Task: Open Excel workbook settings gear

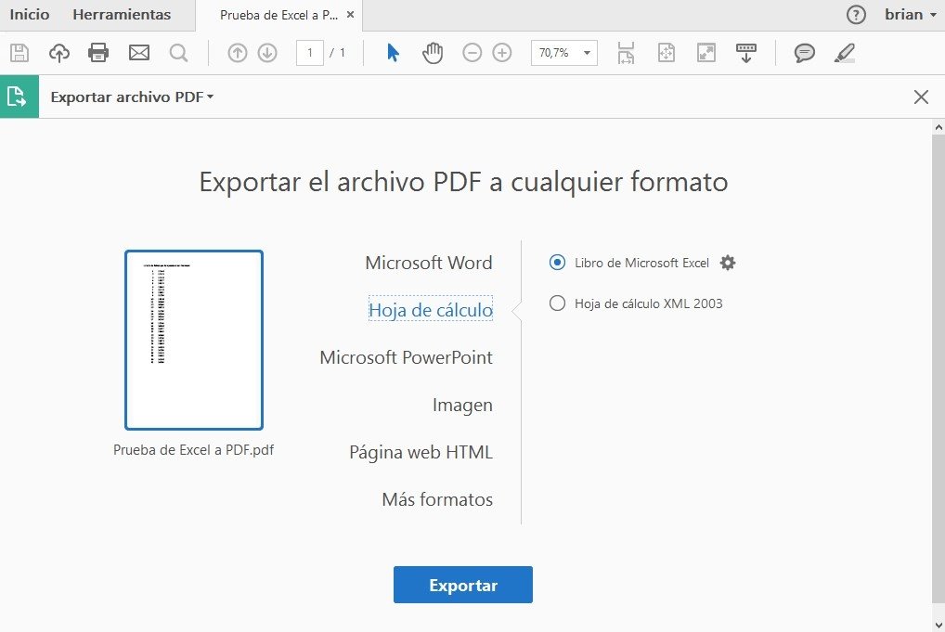Action: [728, 263]
